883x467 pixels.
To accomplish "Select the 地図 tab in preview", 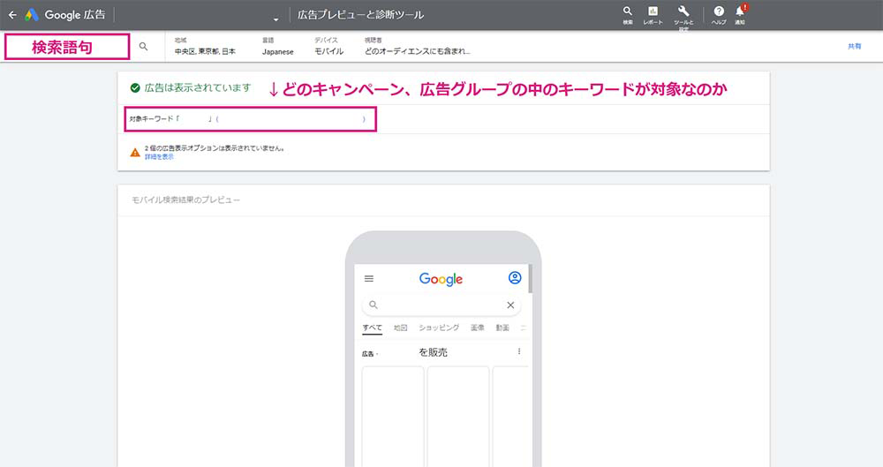I will coord(400,328).
